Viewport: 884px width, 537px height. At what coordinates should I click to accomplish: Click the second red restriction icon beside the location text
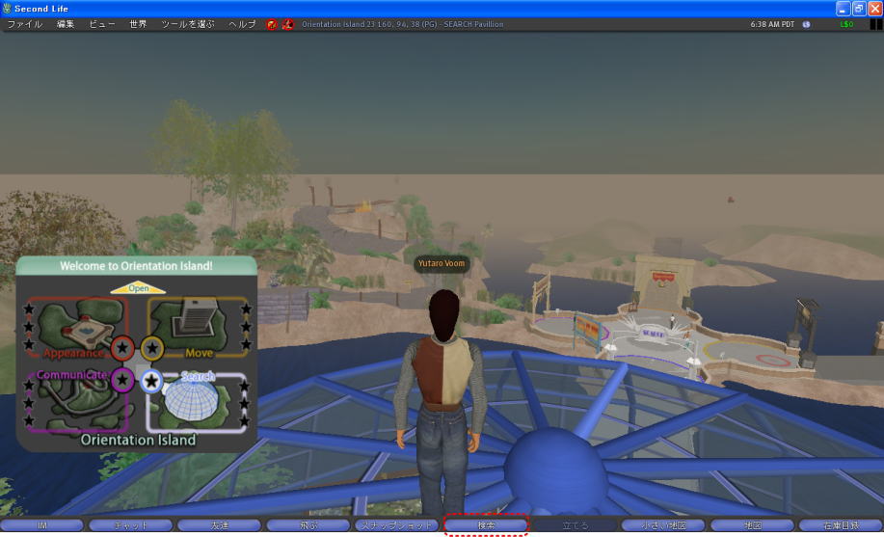(287, 24)
